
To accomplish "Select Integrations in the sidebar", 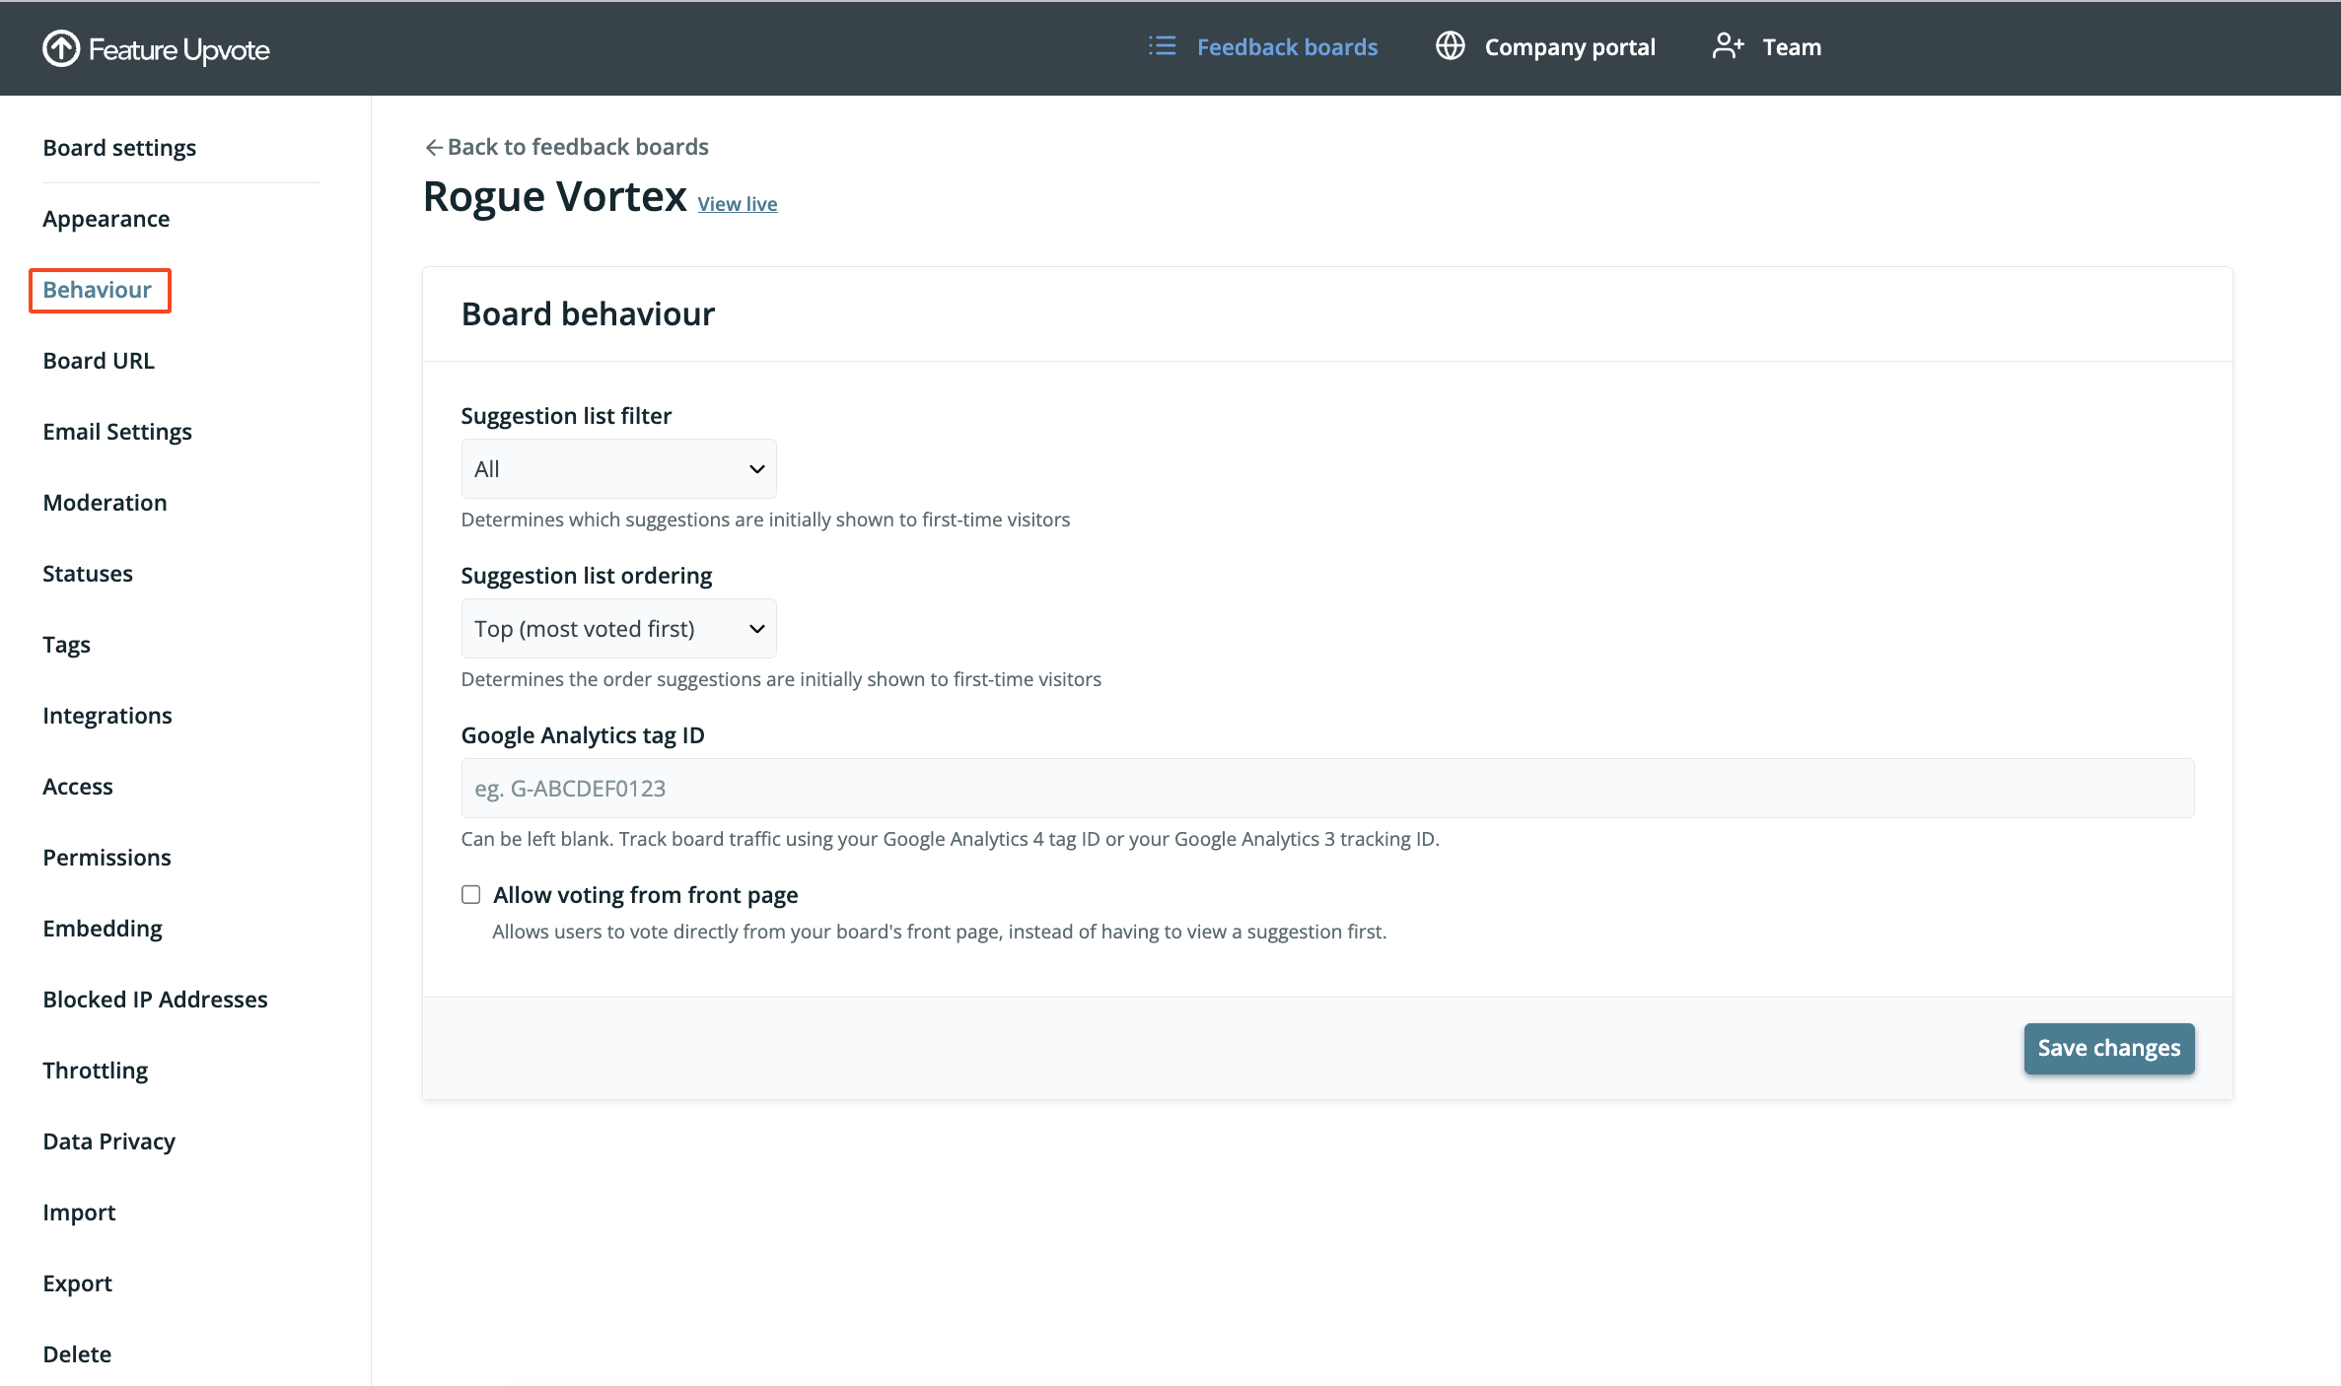I will 107,716.
